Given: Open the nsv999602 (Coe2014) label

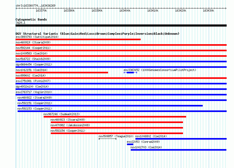Looking at the screenshot, I should pos(31,75).
